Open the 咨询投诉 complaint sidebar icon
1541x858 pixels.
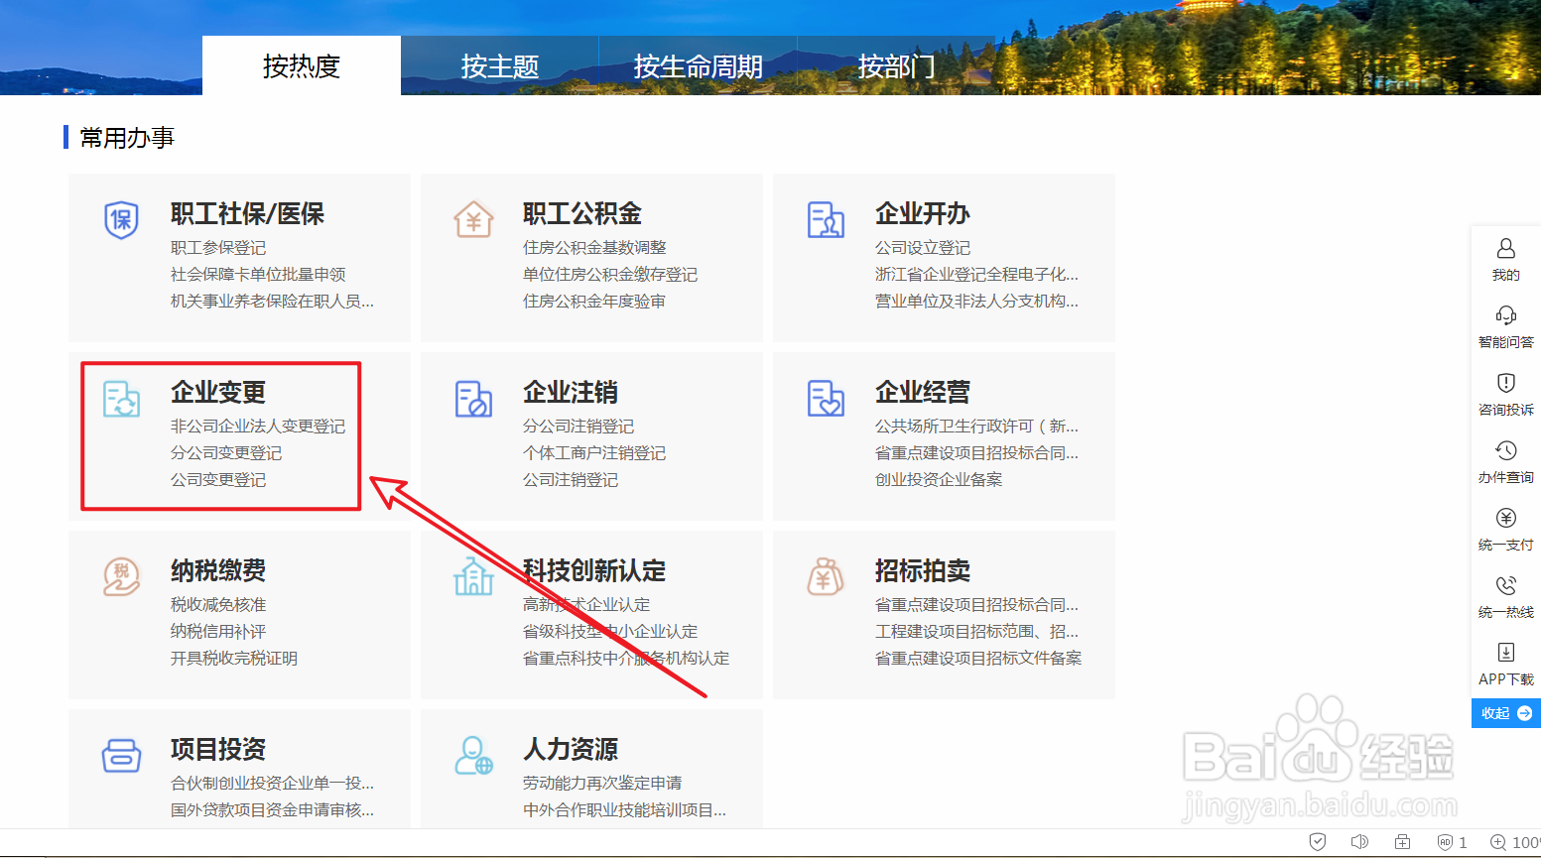click(1505, 384)
